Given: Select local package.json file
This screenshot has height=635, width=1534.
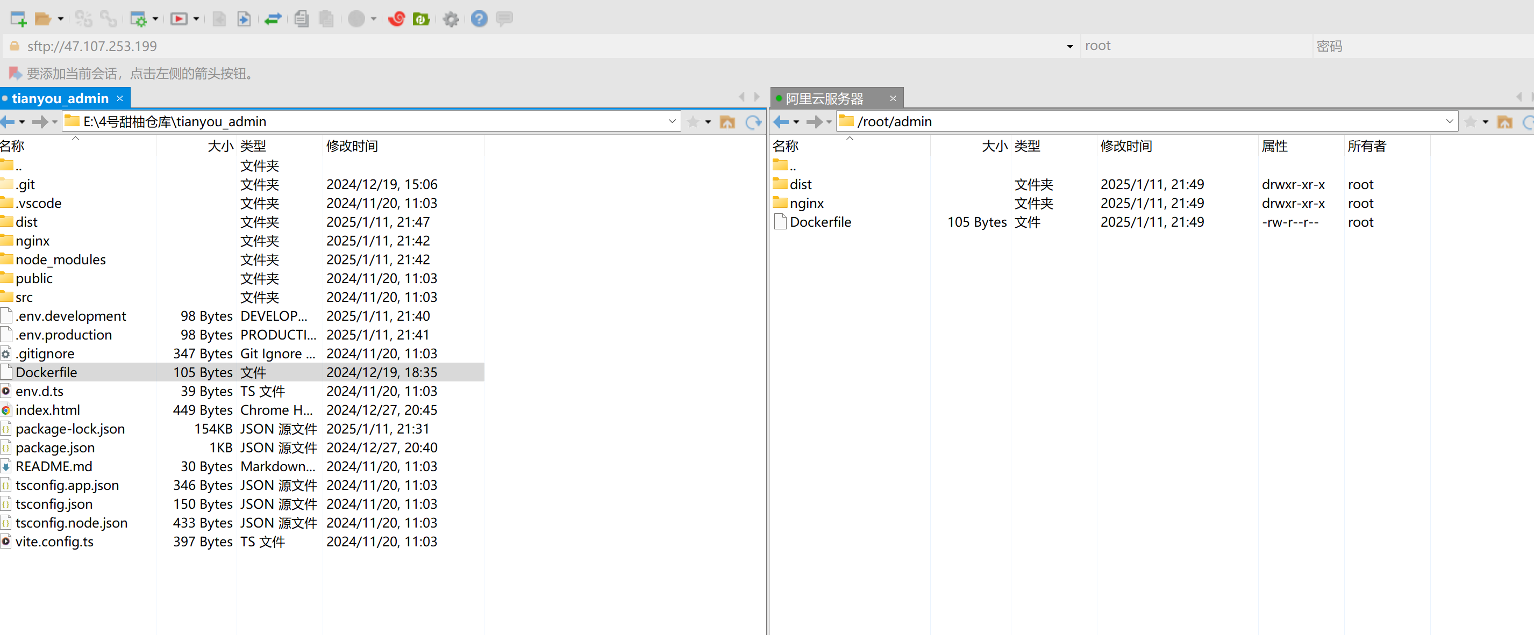Looking at the screenshot, I should (55, 448).
